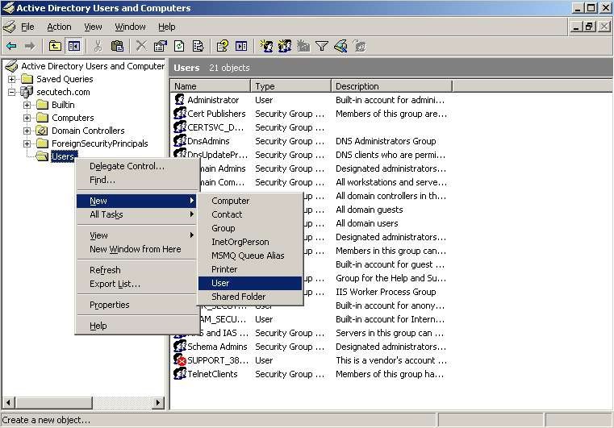Click the Back arrow toolbar icon
The width and height of the screenshot is (614, 428).
[12, 46]
